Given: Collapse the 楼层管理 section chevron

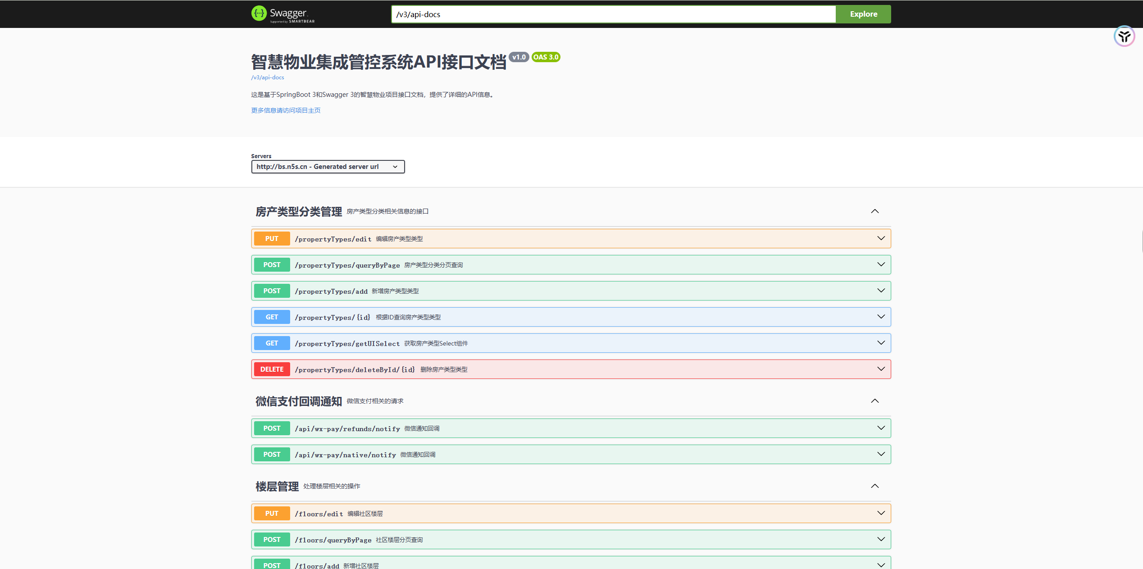Looking at the screenshot, I should 874,486.
